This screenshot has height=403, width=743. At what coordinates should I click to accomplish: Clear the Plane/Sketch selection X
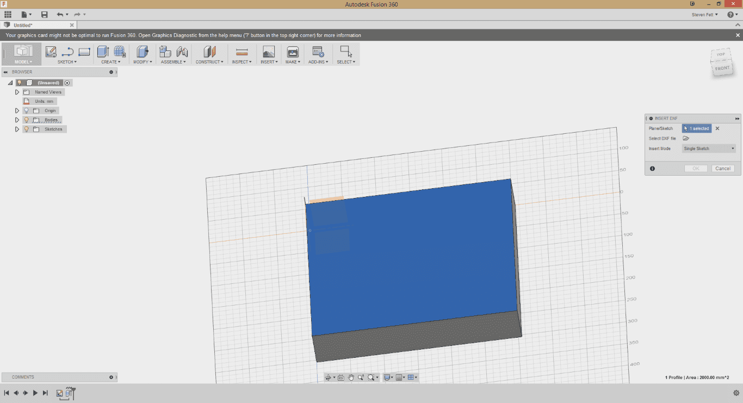click(x=717, y=128)
